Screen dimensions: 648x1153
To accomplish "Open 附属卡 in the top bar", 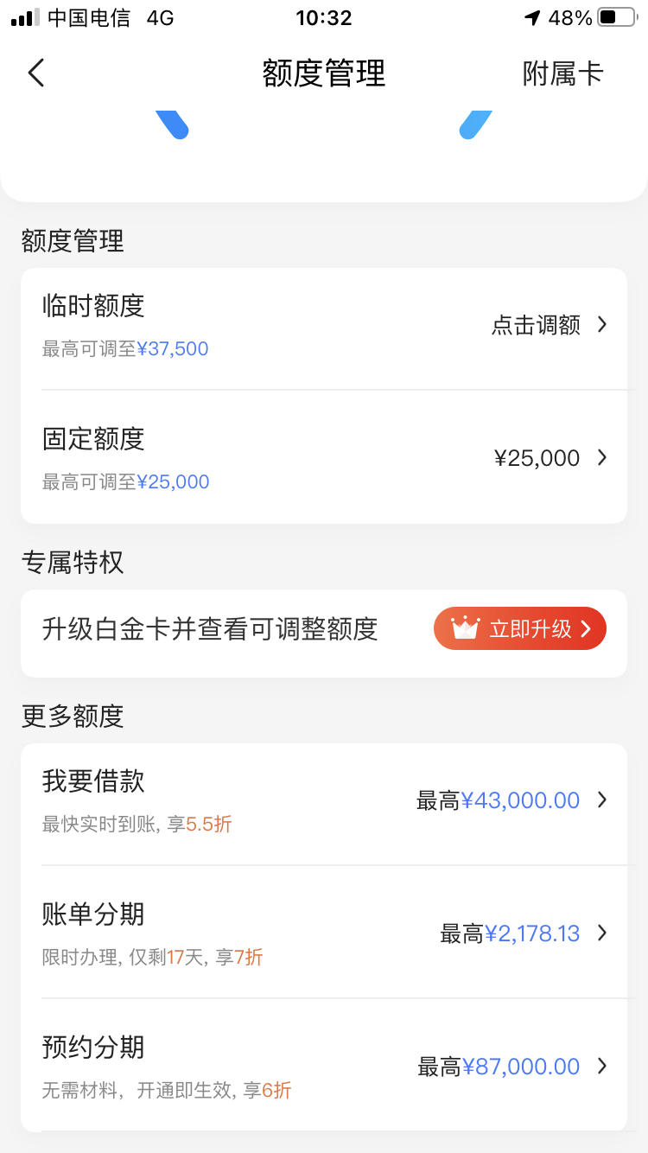I will tap(562, 73).
